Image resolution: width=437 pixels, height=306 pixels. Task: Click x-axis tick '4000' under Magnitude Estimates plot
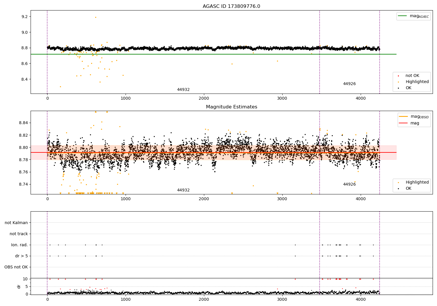[x=361, y=199]
